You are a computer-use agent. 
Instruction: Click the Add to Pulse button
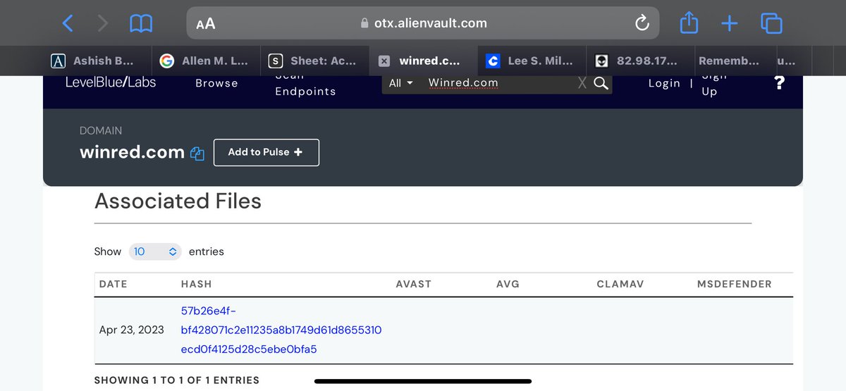266,152
